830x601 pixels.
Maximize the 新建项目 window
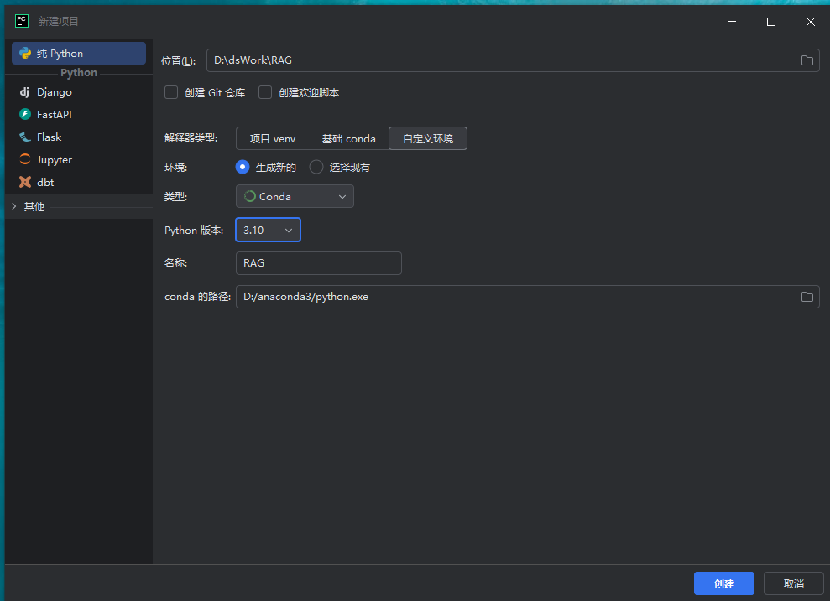[x=771, y=22]
